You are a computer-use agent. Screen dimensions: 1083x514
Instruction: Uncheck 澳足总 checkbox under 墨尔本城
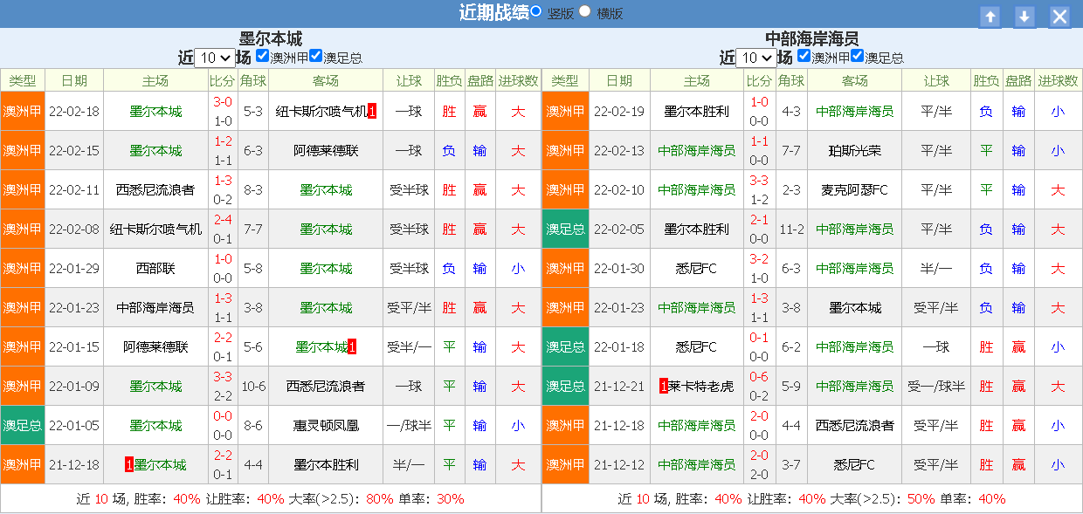click(315, 56)
